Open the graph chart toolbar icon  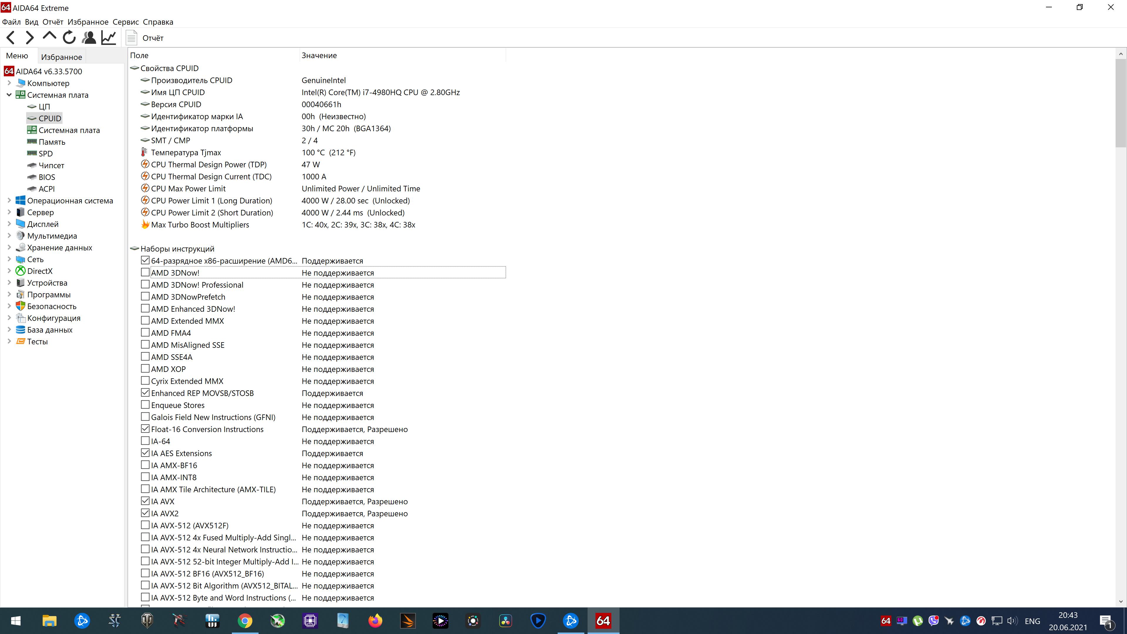[x=109, y=38]
